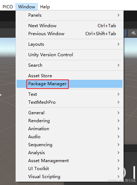The width and height of the screenshot is (137, 185).
Task: Expand the Search submenu
Action: point(69,65)
